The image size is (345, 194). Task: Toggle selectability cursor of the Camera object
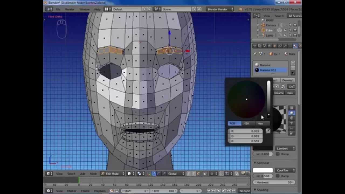[290, 25]
